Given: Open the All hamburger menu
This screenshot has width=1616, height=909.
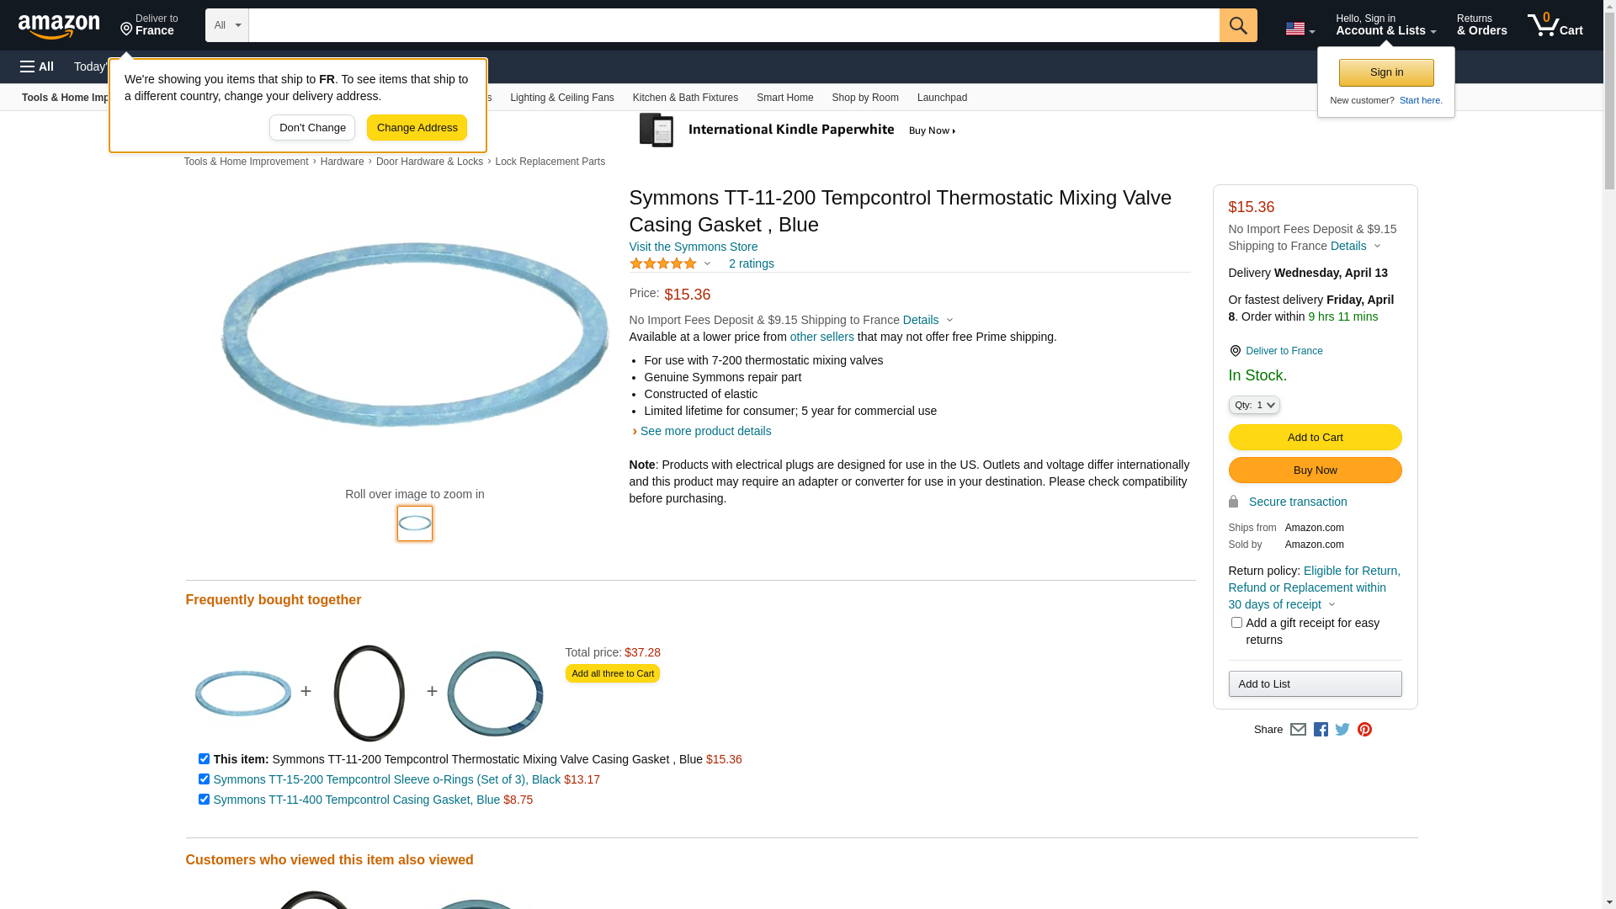Looking at the screenshot, I should (37, 66).
